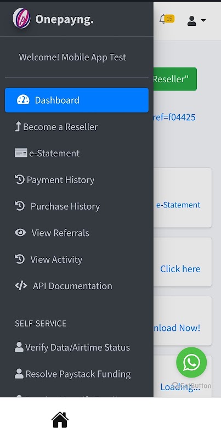Screen dimensions: 221x439
Task: Click the green Reseller button
Action: coord(175,79)
